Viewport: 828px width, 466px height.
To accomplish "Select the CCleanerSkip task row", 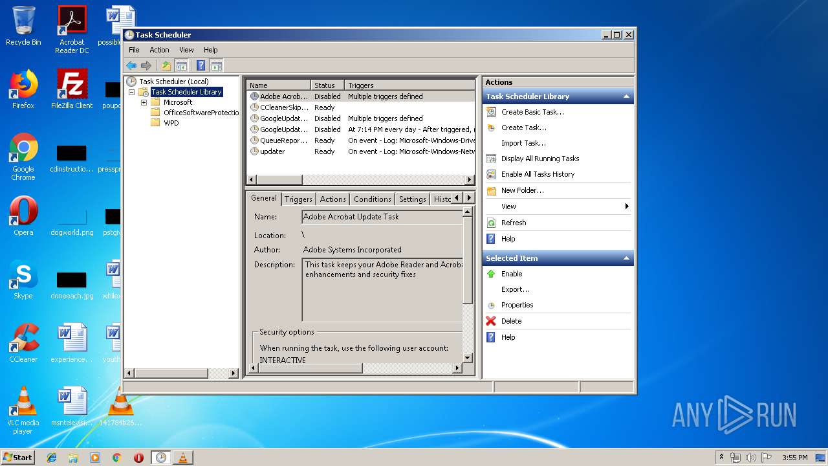I will point(361,107).
